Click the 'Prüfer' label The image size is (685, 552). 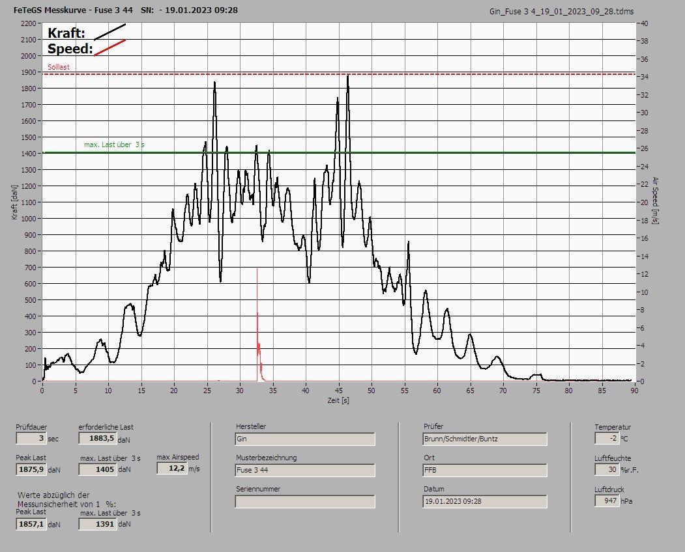coord(433,426)
